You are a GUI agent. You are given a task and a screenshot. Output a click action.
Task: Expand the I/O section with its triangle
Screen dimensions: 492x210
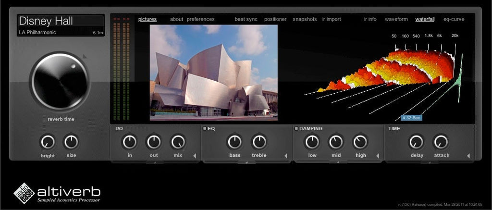(194, 156)
